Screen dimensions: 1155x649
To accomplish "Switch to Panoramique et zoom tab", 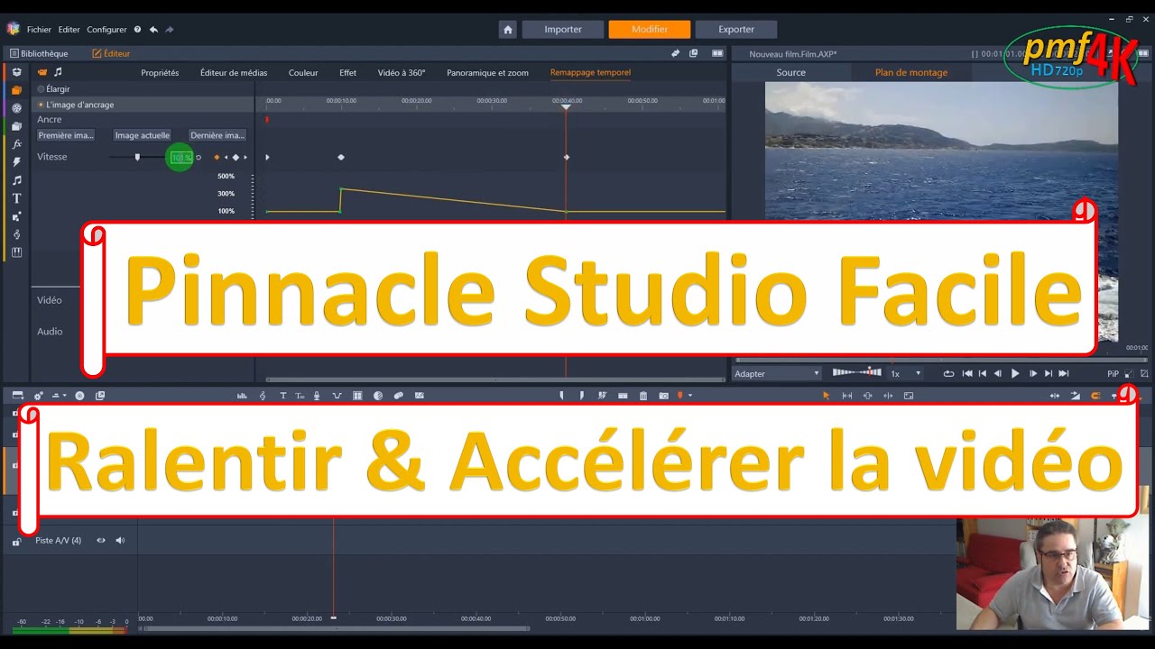I will click(487, 73).
